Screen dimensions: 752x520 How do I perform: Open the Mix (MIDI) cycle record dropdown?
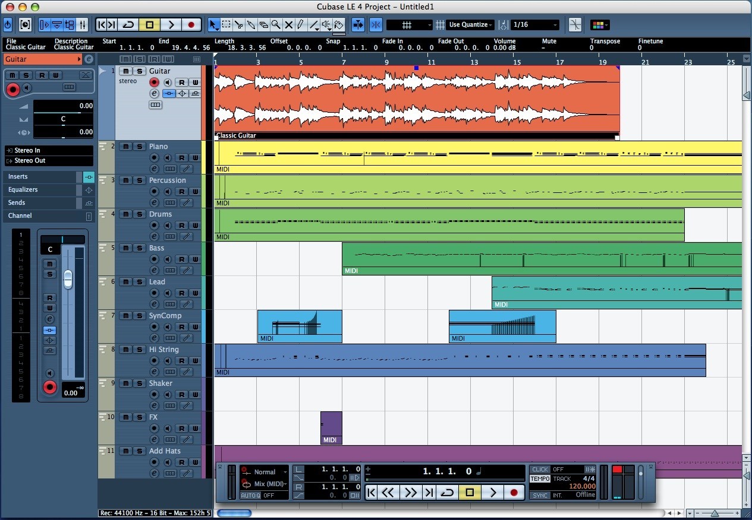(265, 484)
